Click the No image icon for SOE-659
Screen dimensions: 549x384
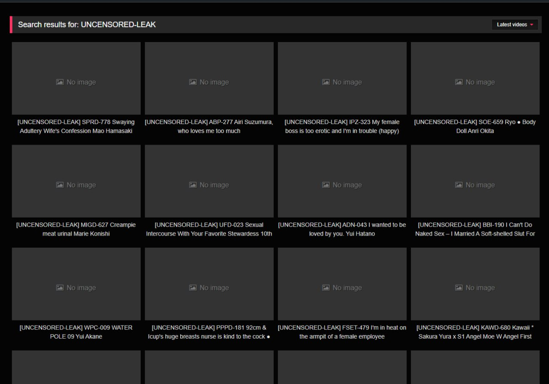point(459,82)
